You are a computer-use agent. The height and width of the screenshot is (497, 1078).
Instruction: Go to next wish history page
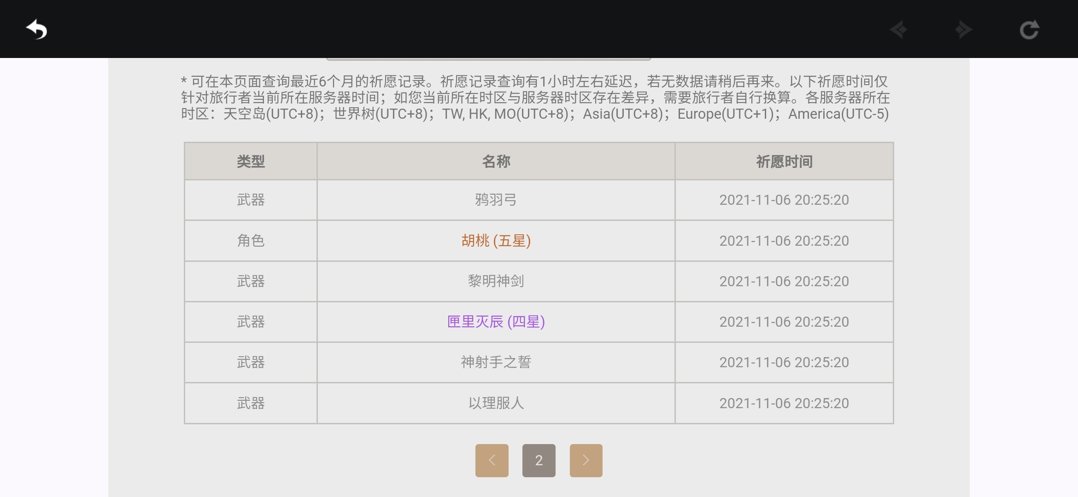point(586,460)
